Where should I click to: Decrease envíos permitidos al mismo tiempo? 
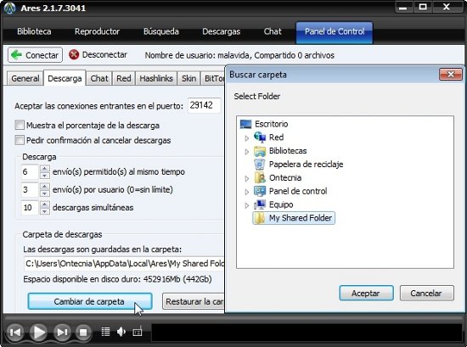coord(45,176)
